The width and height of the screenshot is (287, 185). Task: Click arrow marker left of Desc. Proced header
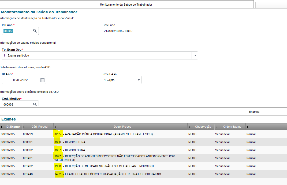coord(55,127)
